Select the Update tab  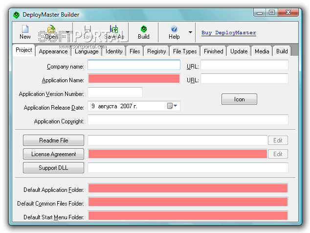point(239,51)
